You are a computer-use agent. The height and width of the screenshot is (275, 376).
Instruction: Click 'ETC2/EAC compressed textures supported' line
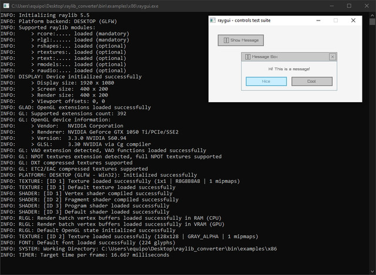coord(74,169)
